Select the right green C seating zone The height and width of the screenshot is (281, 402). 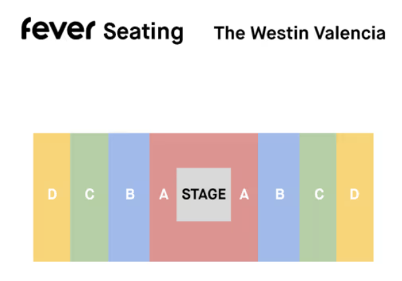(x=318, y=197)
